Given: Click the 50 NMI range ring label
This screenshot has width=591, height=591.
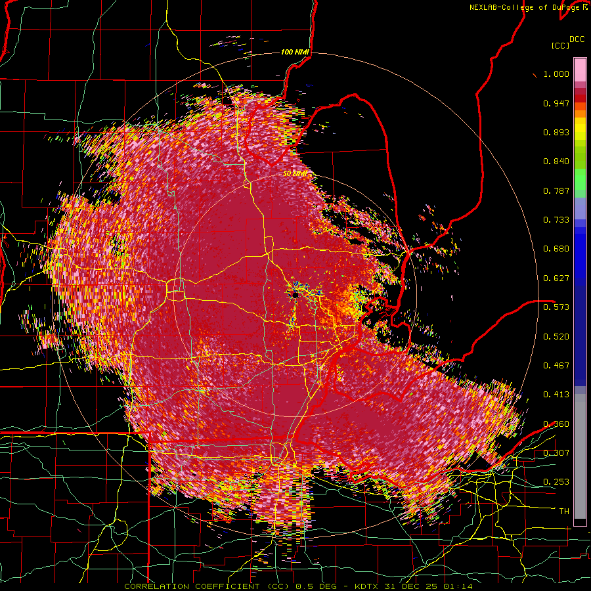Looking at the screenshot, I should pos(295,174).
